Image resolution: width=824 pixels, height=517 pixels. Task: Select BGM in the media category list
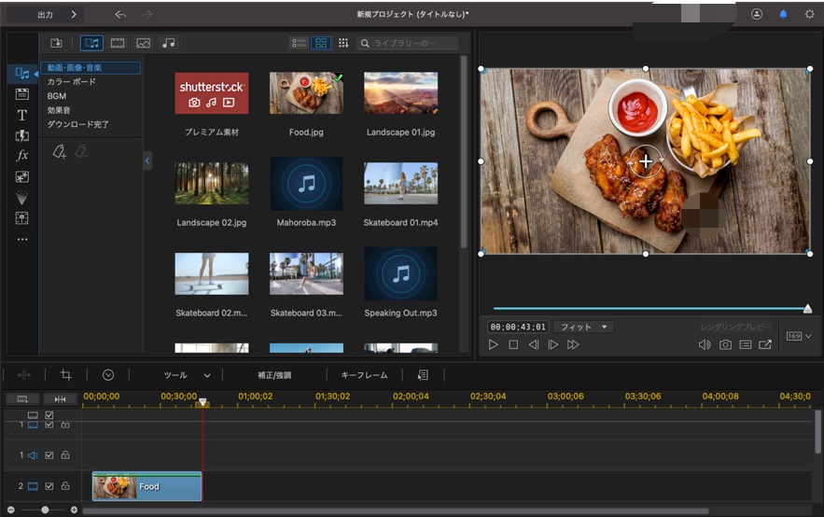click(57, 96)
